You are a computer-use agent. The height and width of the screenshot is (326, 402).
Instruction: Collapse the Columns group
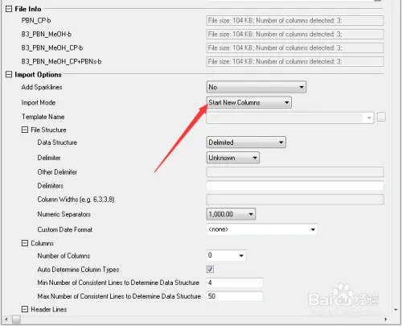(25, 243)
